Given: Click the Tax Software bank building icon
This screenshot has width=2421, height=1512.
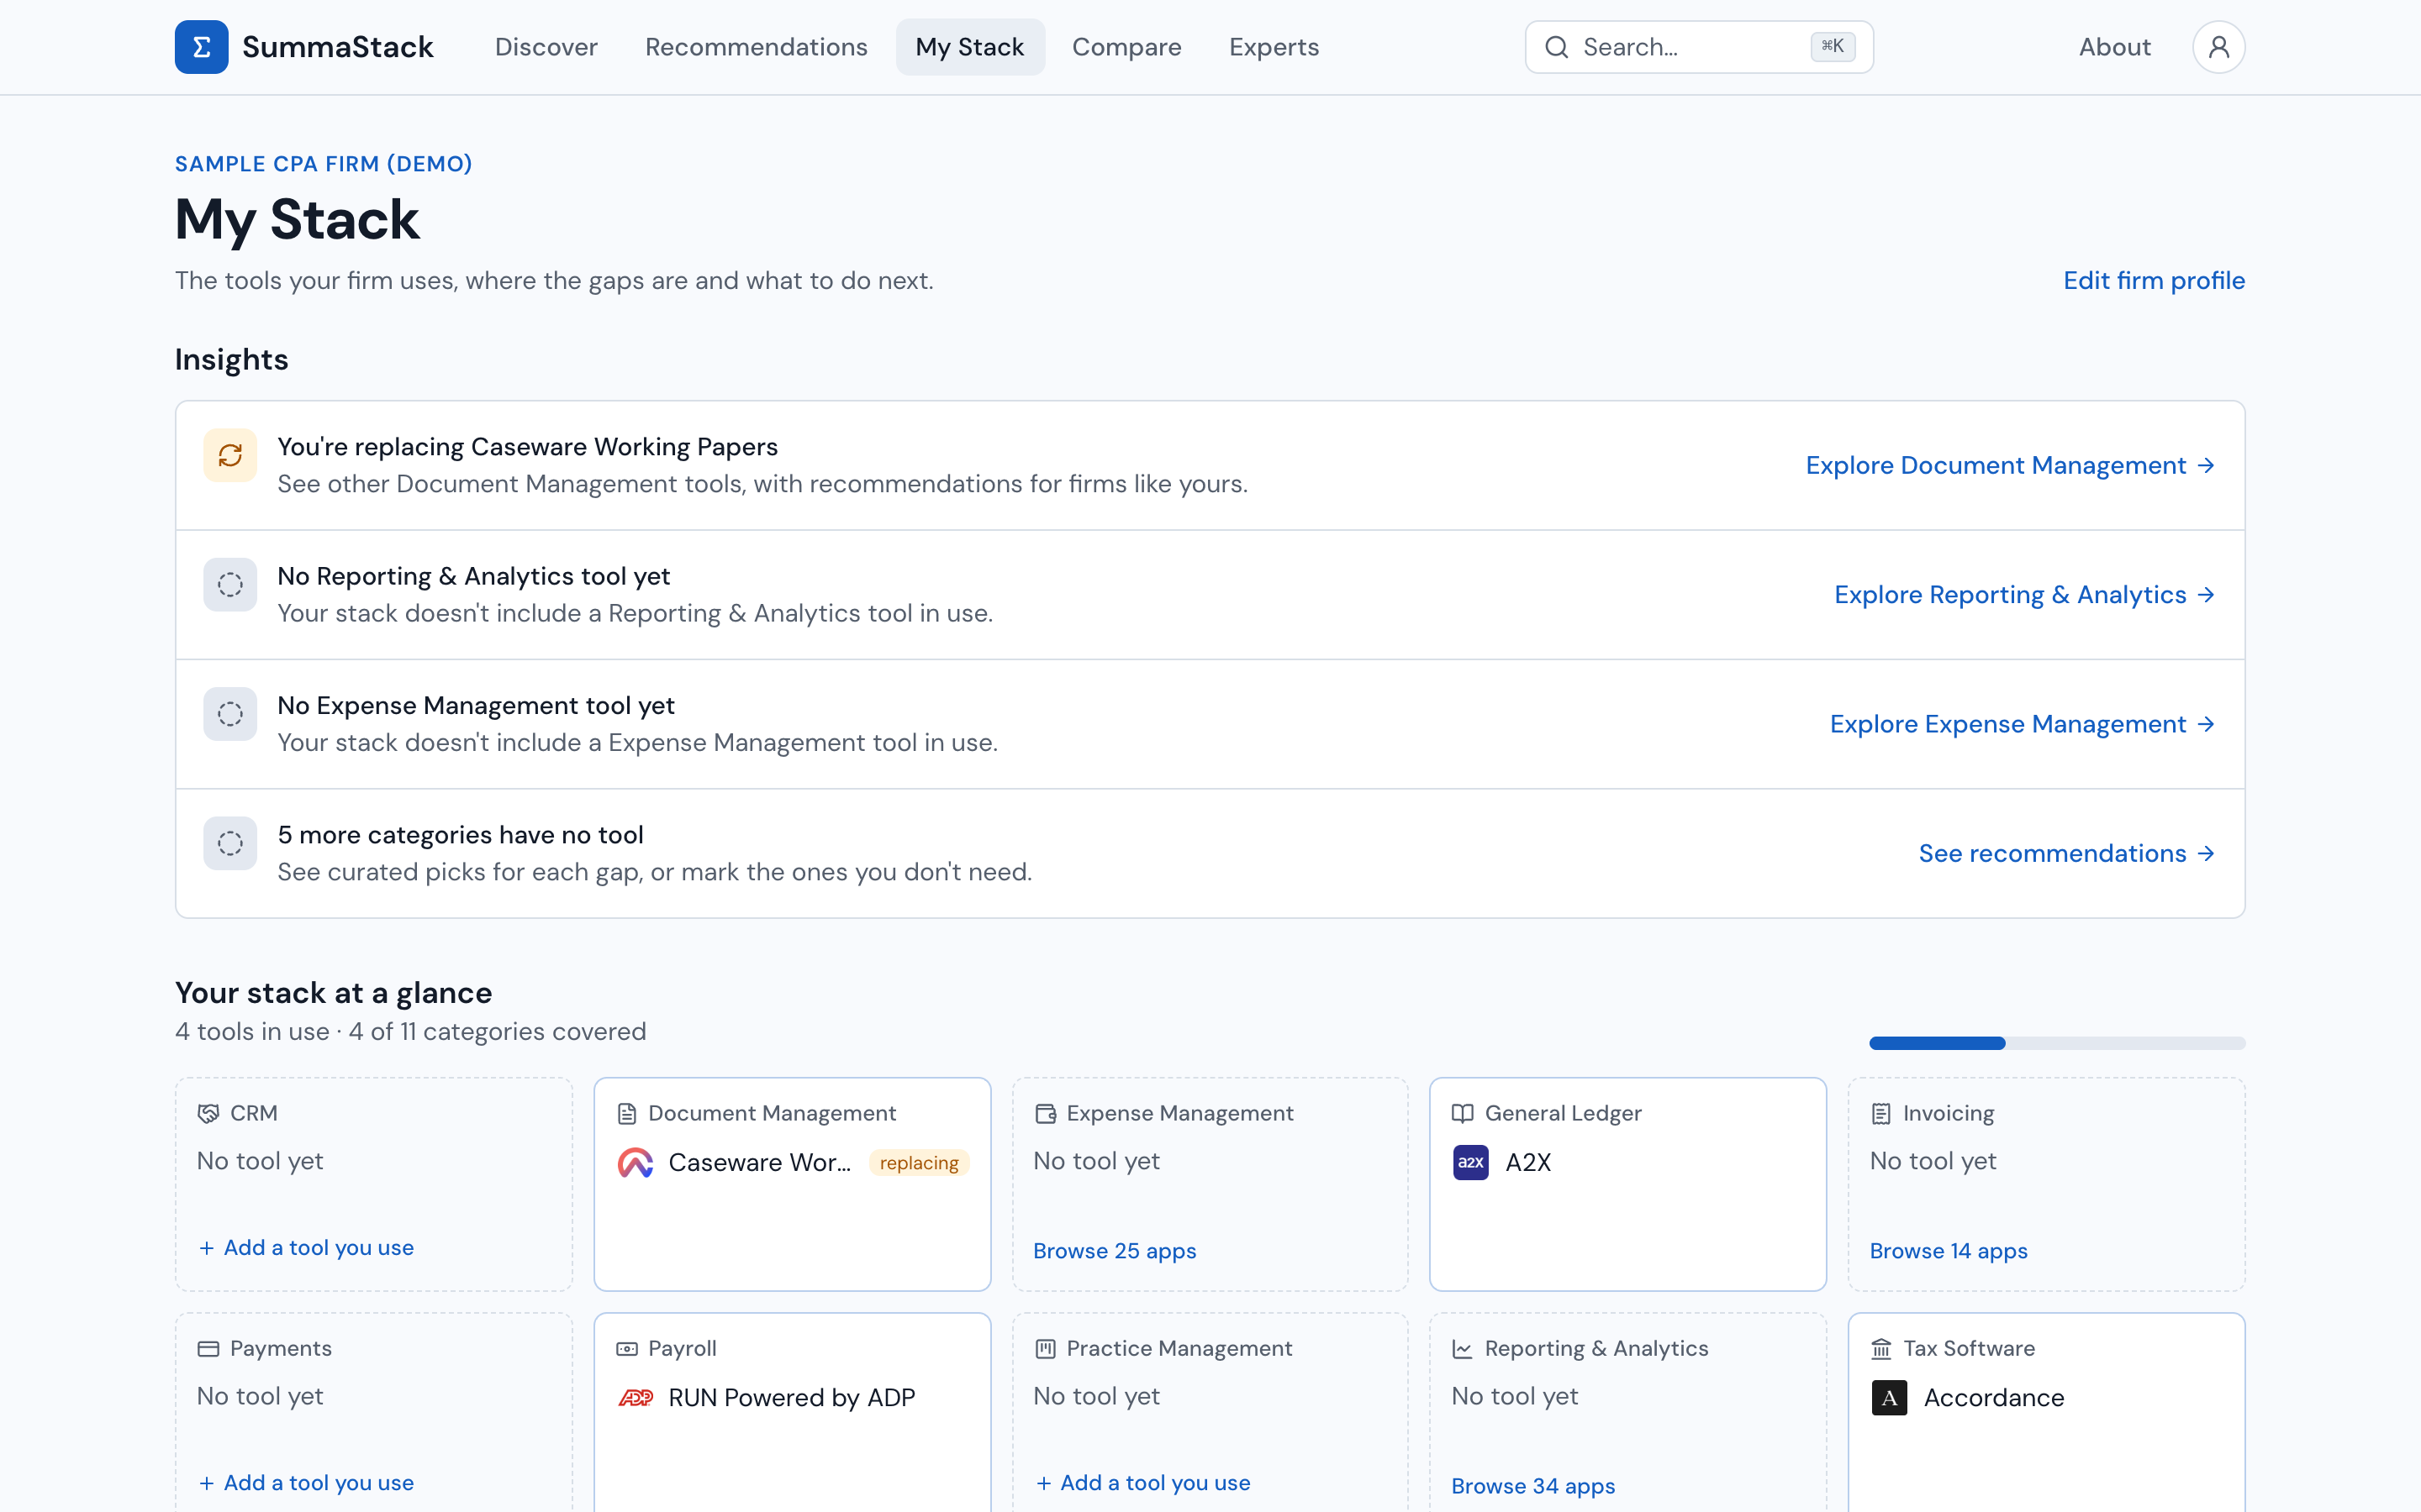Looking at the screenshot, I should [1880, 1348].
